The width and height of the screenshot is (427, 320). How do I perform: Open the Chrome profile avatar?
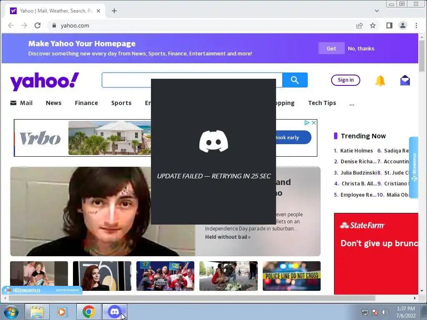point(403,25)
